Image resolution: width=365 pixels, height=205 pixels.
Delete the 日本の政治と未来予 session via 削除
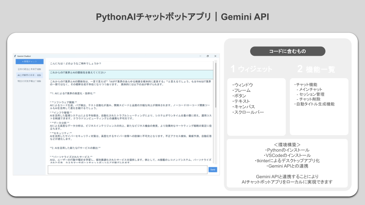(x=39, y=69)
